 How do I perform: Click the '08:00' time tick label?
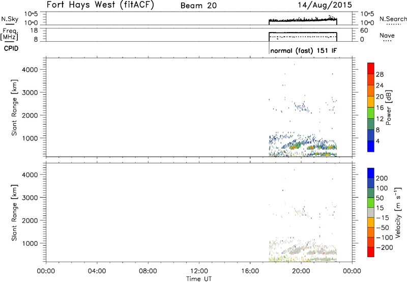coord(148,271)
